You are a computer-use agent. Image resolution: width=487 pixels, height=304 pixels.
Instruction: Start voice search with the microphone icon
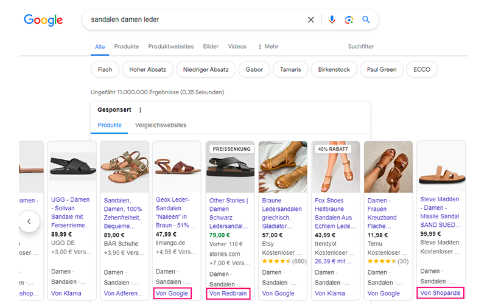(332, 20)
